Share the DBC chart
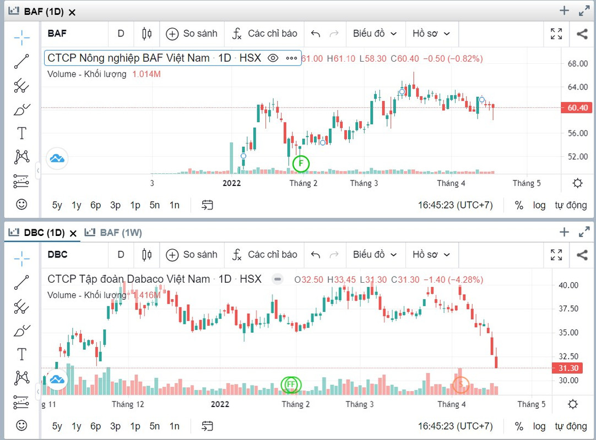596x440 pixels. tap(582, 255)
